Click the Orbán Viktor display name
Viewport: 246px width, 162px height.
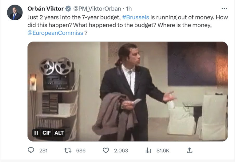point(45,9)
